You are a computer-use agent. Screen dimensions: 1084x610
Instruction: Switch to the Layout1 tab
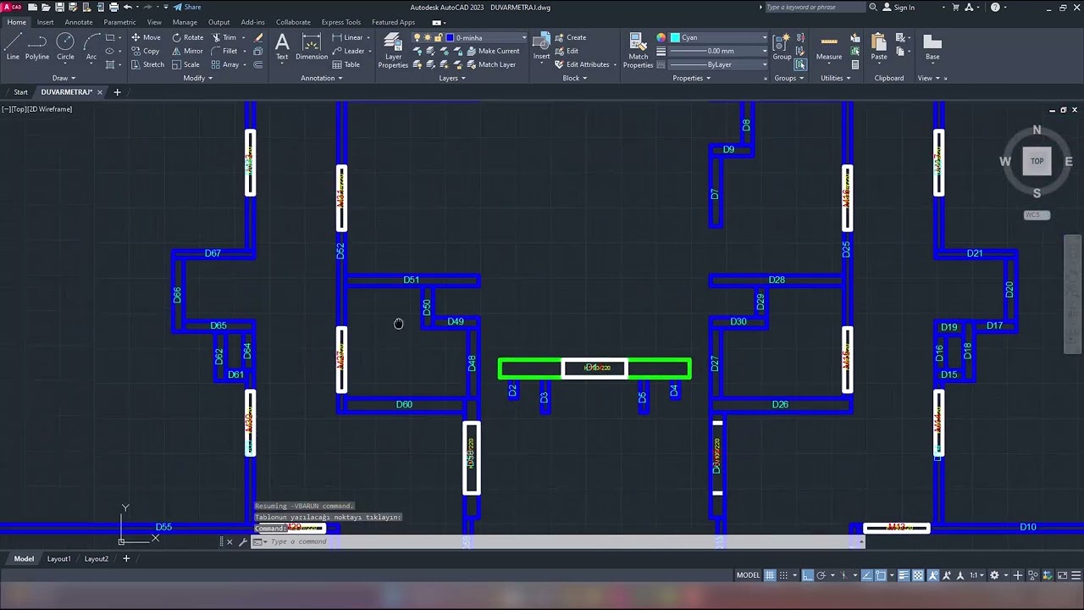[x=59, y=558]
